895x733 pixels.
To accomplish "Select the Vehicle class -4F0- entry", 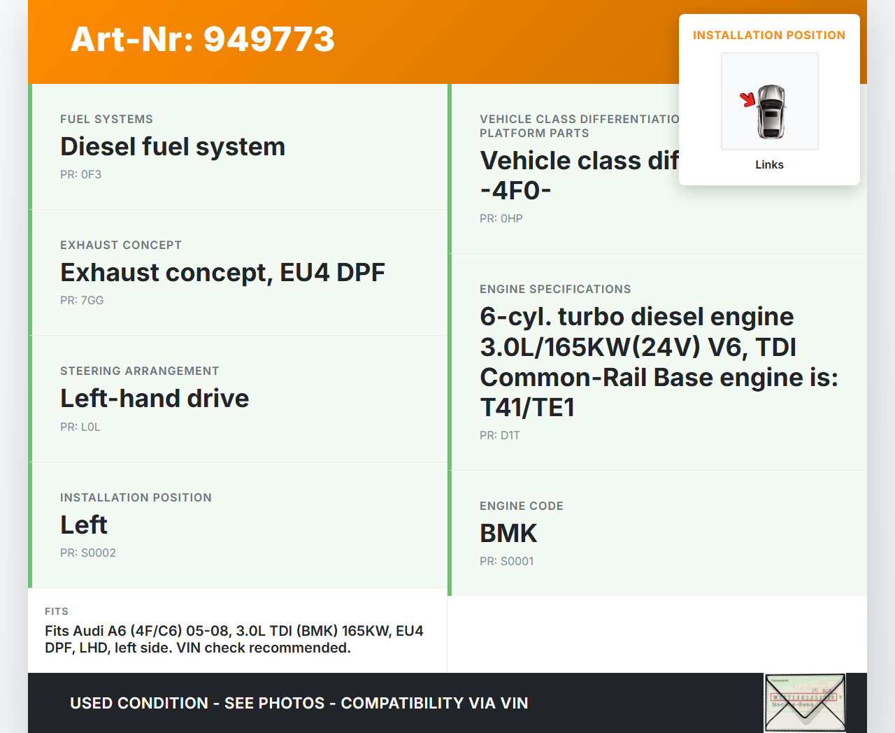I will tap(579, 175).
